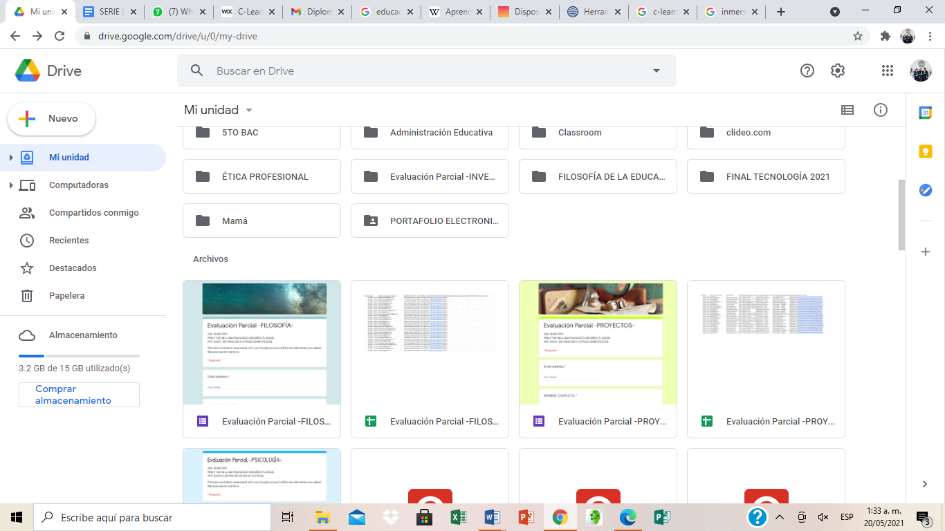Screen dimensions: 945x531
Task: Switch to list layout view
Action: point(847,110)
